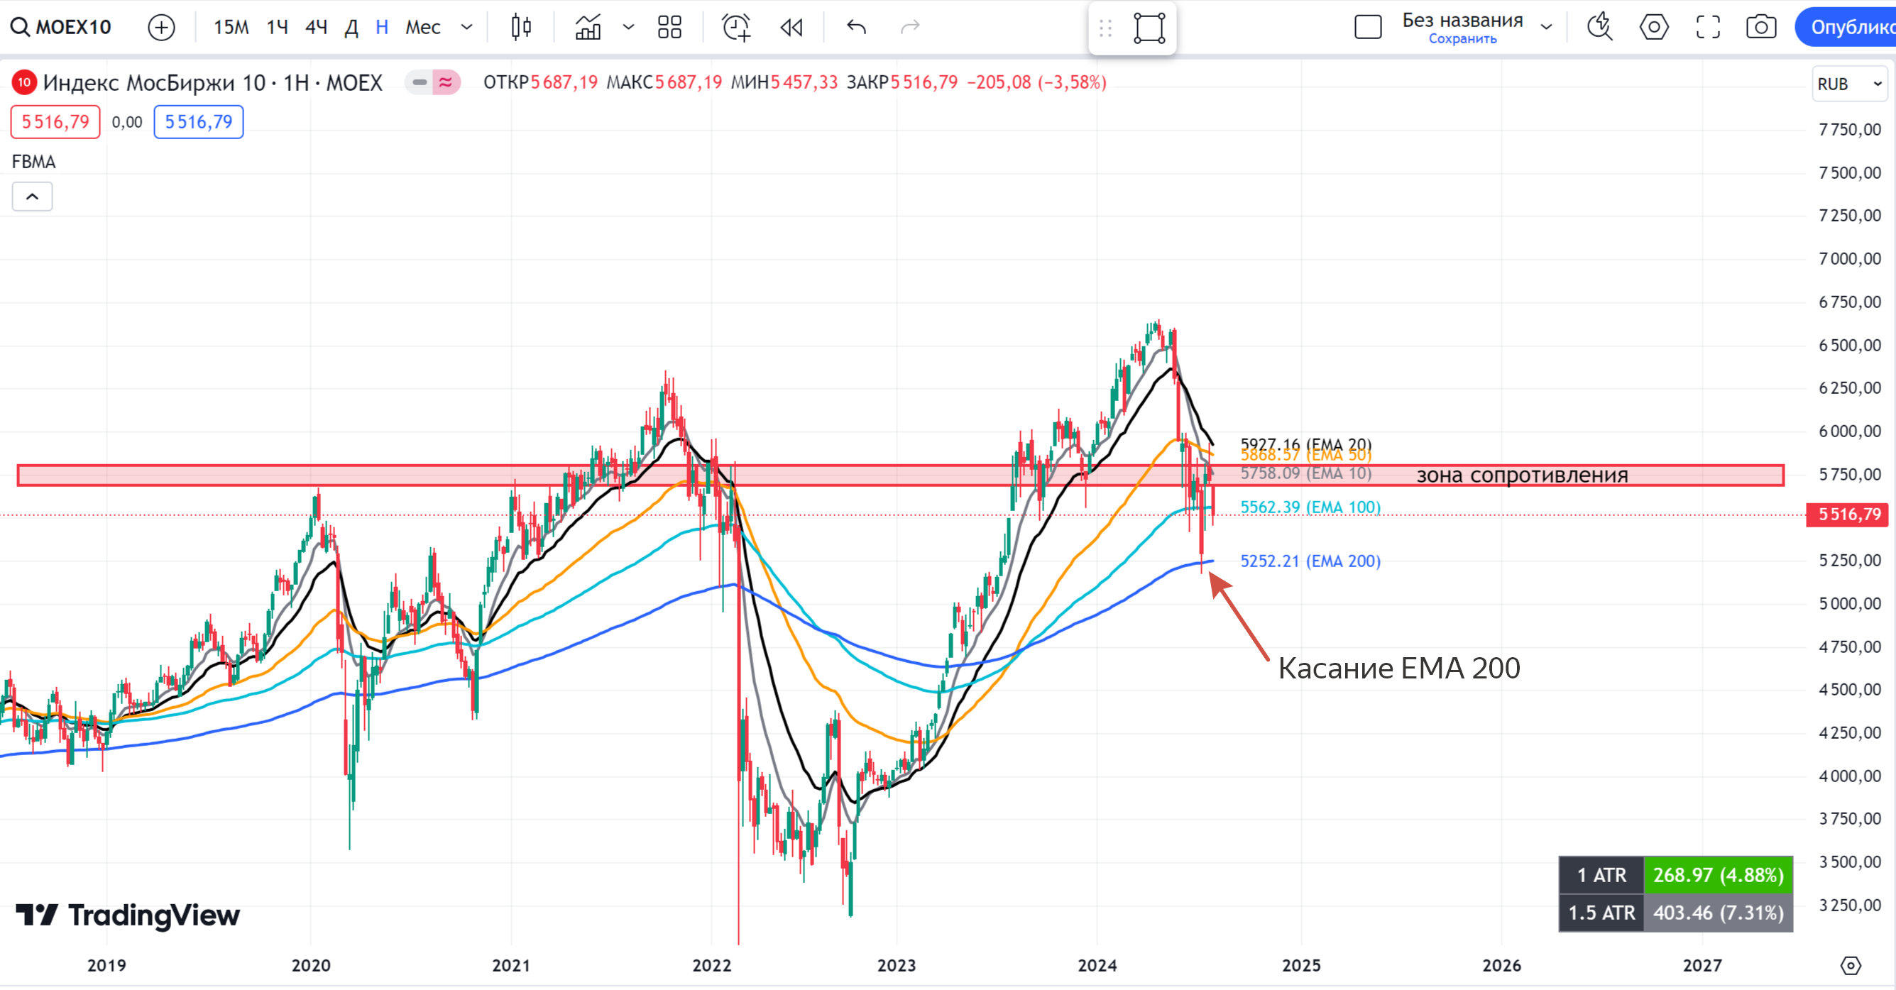
Task: Open the indicators menu
Action: pos(588,27)
